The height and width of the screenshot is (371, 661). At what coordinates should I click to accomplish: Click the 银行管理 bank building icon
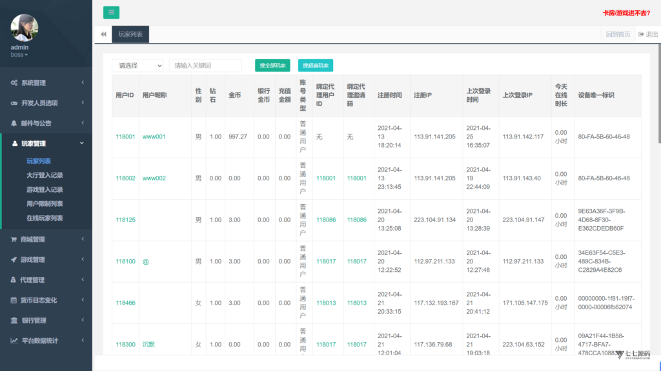(x=14, y=321)
